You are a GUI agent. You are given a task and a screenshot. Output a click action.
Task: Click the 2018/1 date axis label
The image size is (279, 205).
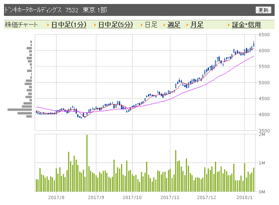coord(244,197)
